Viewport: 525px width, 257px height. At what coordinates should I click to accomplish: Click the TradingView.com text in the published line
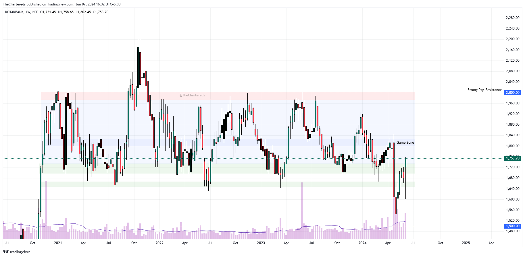point(60,4)
